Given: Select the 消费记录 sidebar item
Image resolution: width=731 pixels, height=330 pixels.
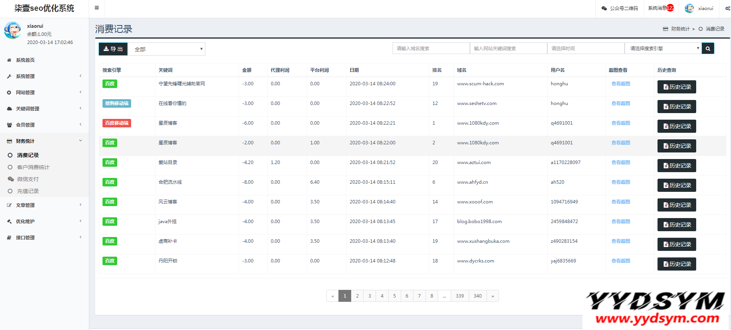Looking at the screenshot, I should tap(28, 155).
